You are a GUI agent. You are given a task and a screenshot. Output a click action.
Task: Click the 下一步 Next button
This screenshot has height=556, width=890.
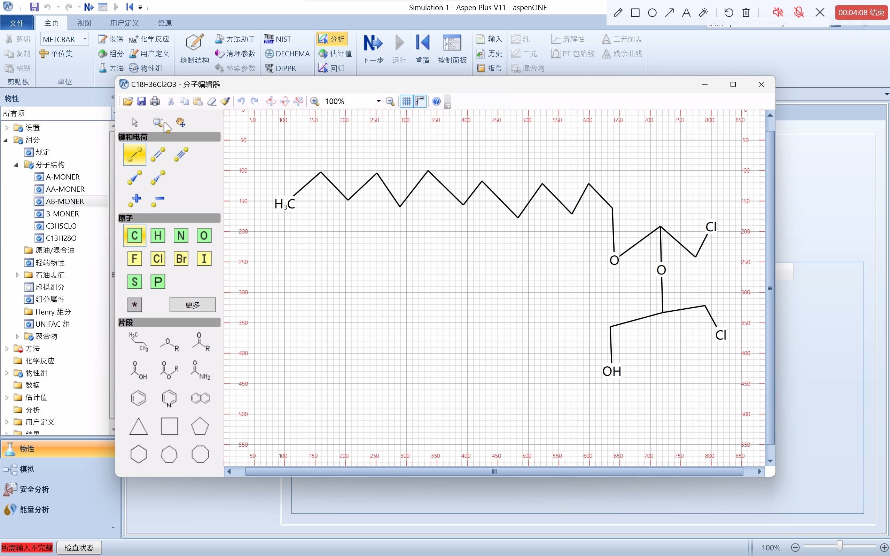pyautogui.click(x=373, y=49)
